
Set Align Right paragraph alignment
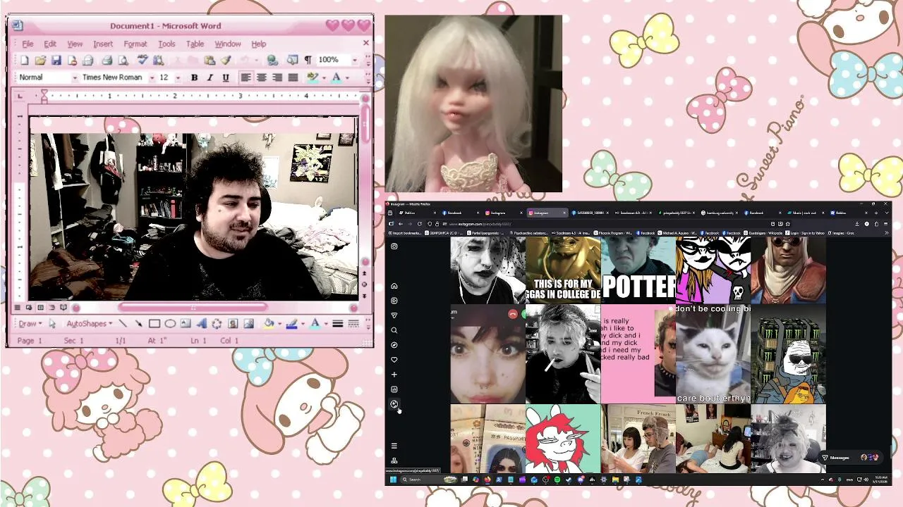tap(277, 77)
